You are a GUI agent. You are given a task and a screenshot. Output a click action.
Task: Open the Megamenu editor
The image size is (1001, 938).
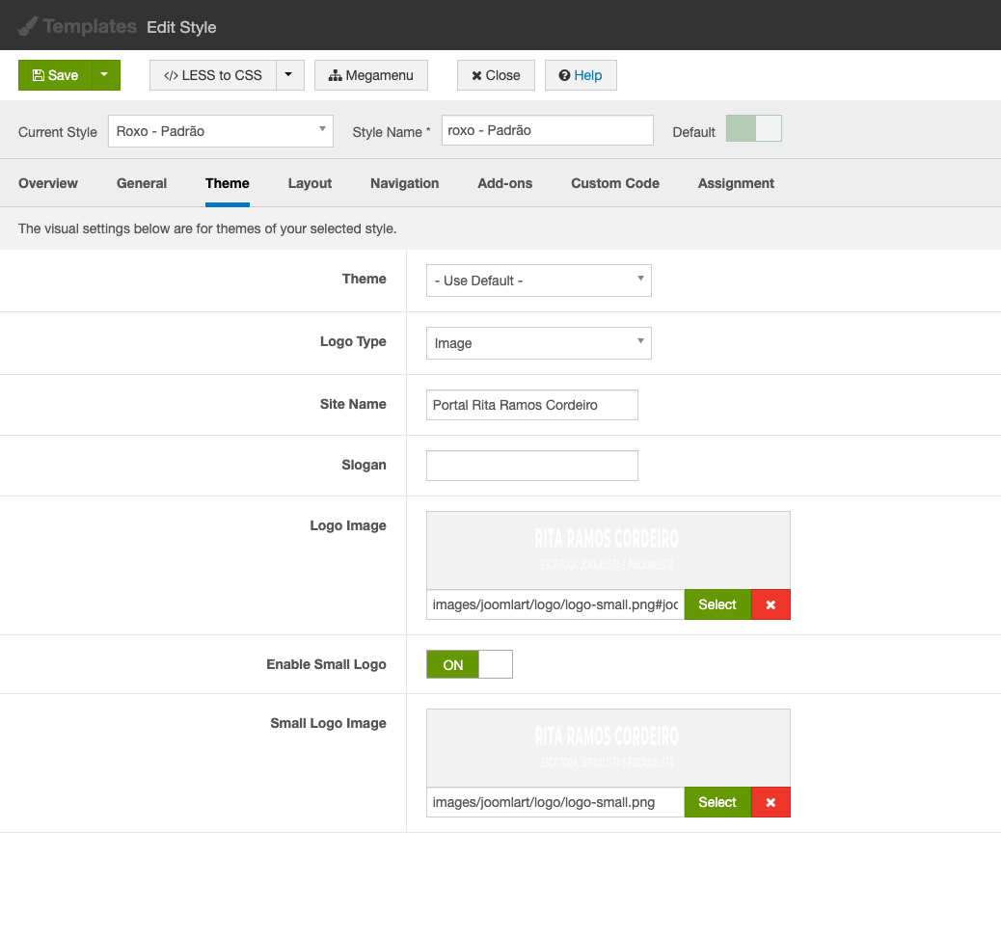tap(371, 75)
